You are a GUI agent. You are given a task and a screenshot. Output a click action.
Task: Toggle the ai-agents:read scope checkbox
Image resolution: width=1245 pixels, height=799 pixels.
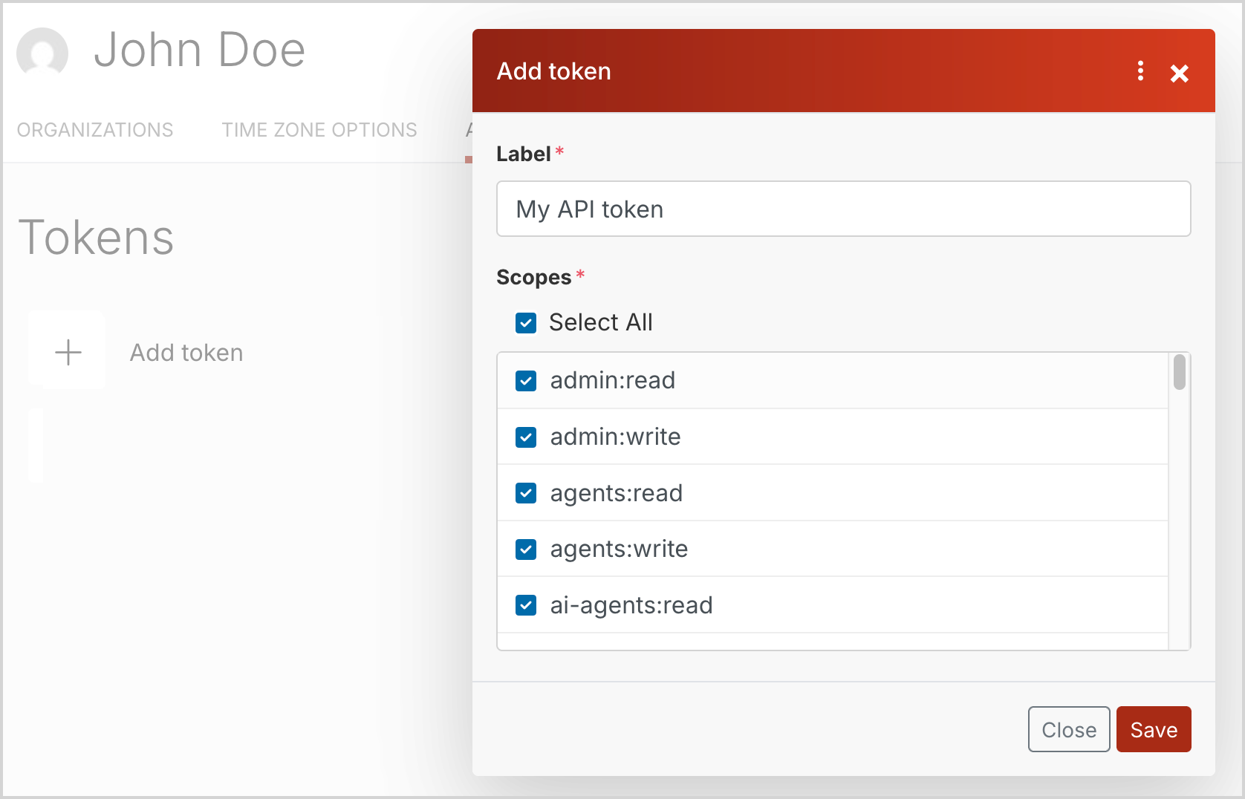[x=526, y=605]
